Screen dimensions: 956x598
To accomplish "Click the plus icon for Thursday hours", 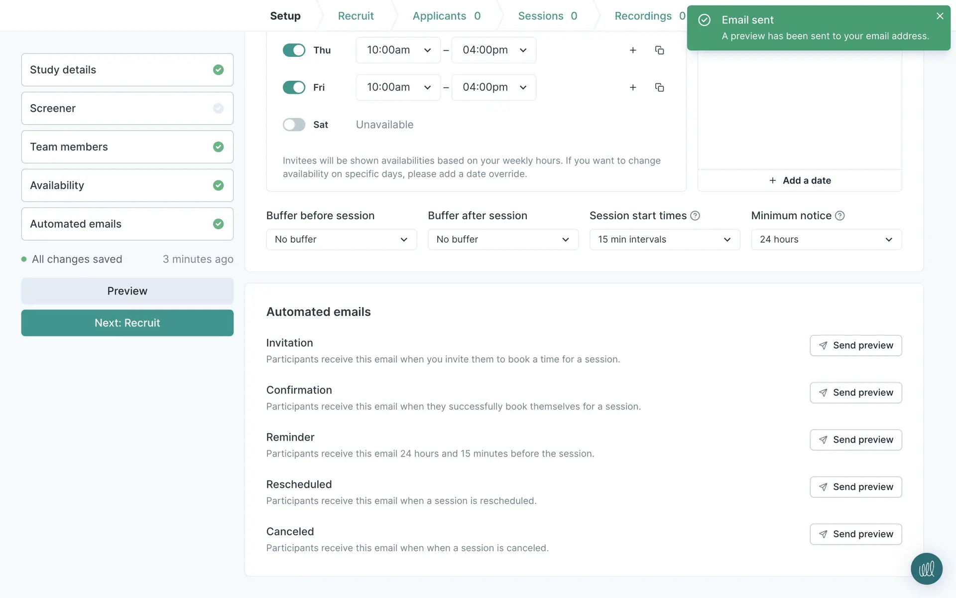I will pos(633,50).
